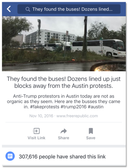Tap the magnifying glass search icon
Screen dimensions: 128x168
(28, 9)
